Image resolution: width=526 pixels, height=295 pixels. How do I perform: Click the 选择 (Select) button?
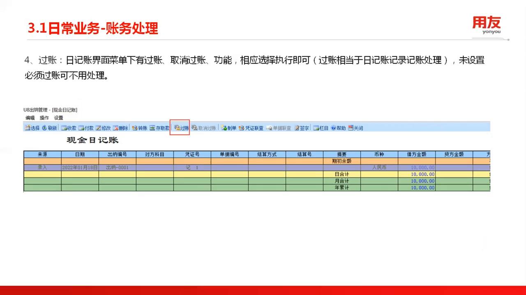click(x=33, y=128)
